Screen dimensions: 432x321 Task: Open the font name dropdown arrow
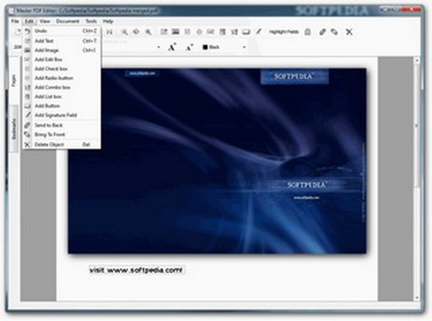158,47
